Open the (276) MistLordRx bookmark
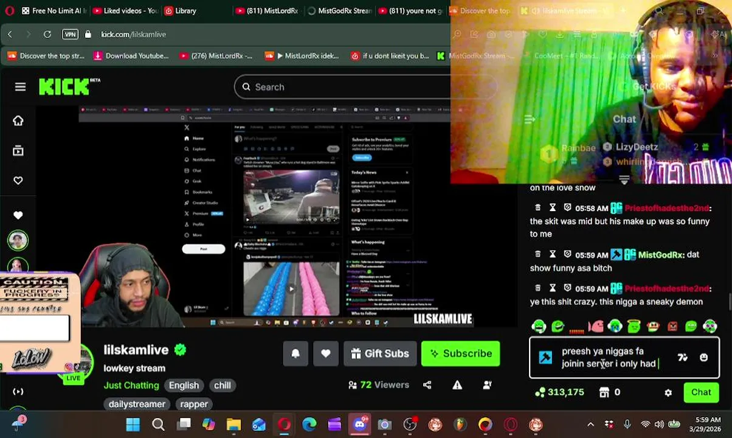 tap(216, 56)
